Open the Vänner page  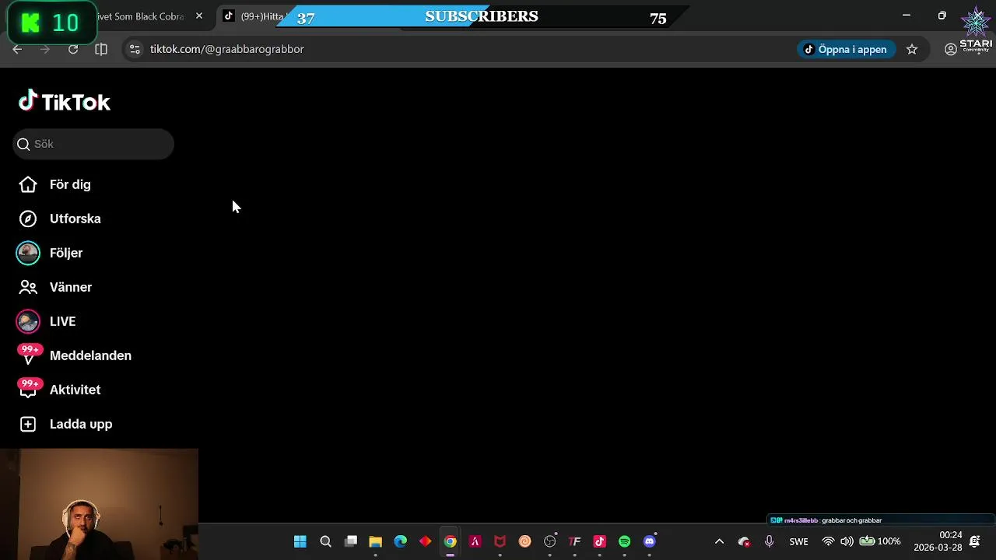click(x=71, y=287)
